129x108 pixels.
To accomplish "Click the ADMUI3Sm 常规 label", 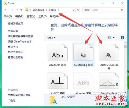I will point(109,67).
